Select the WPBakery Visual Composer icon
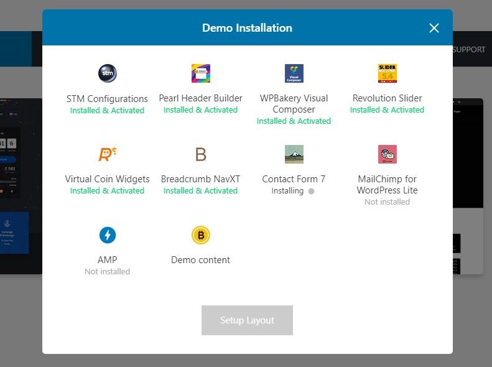 [294, 73]
